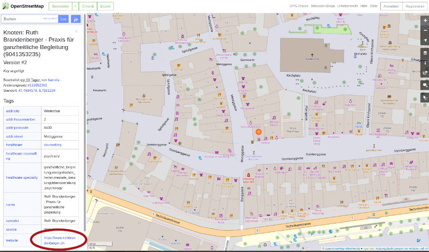
Task: Click the Registrieren sign-up button
Action: click(x=415, y=6)
